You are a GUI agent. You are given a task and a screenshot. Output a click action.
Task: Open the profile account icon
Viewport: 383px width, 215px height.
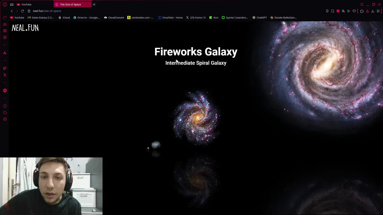click(x=367, y=11)
